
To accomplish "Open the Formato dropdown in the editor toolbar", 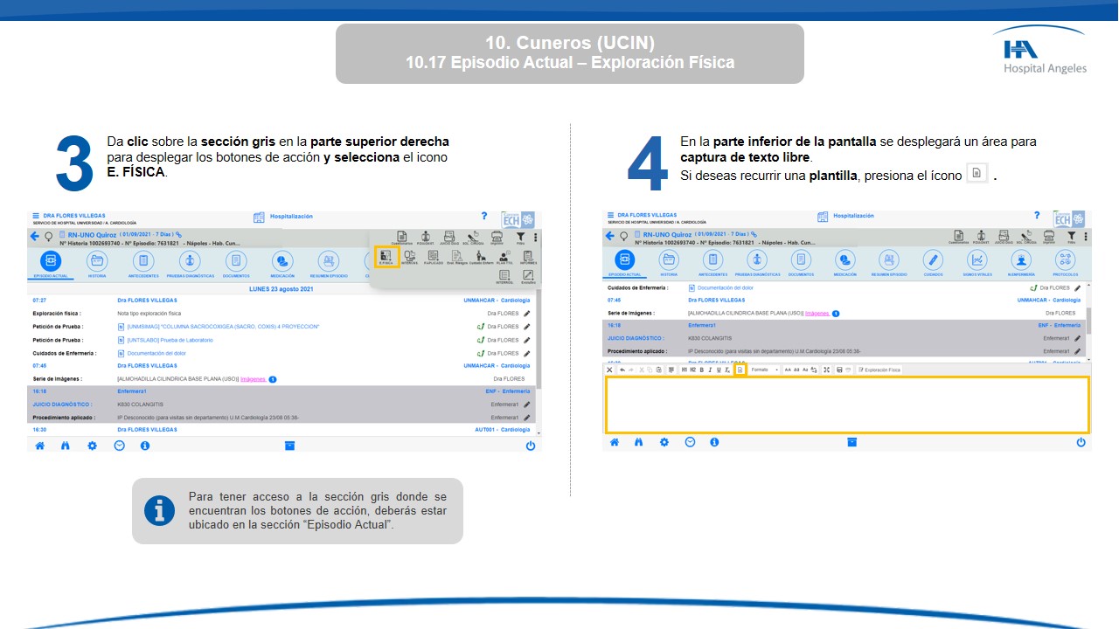I will click(764, 370).
